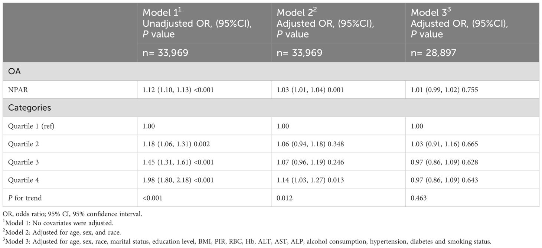542x248 pixels.
Task: Select the P for trend value 0.012
Action: (285, 198)
